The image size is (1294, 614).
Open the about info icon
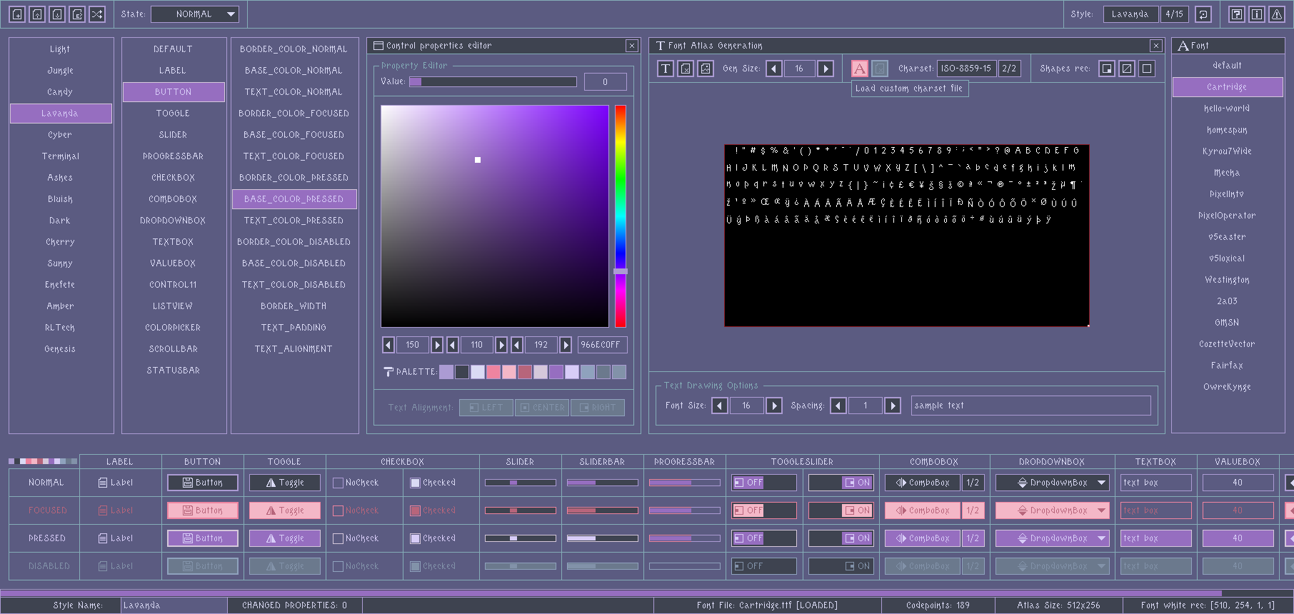click(1257, 14)
